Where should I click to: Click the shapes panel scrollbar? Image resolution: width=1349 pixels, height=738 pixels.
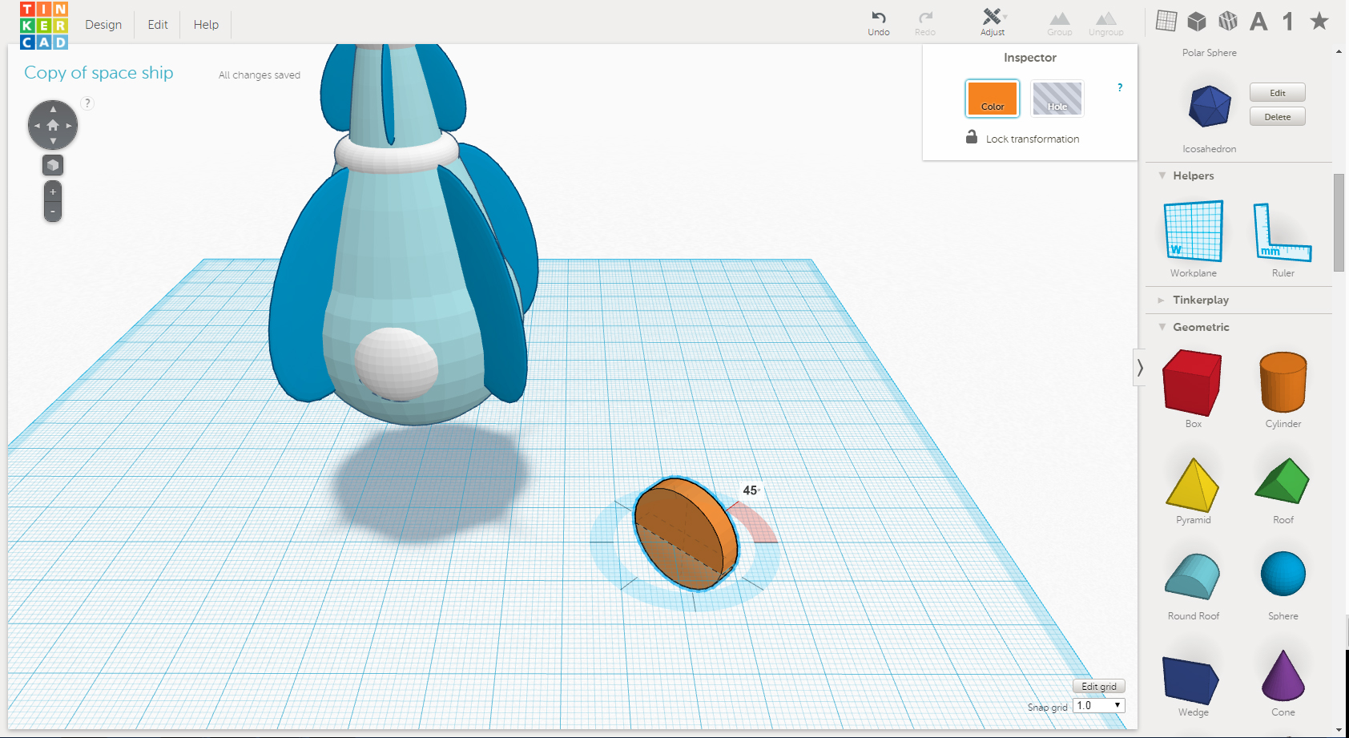1339,223
